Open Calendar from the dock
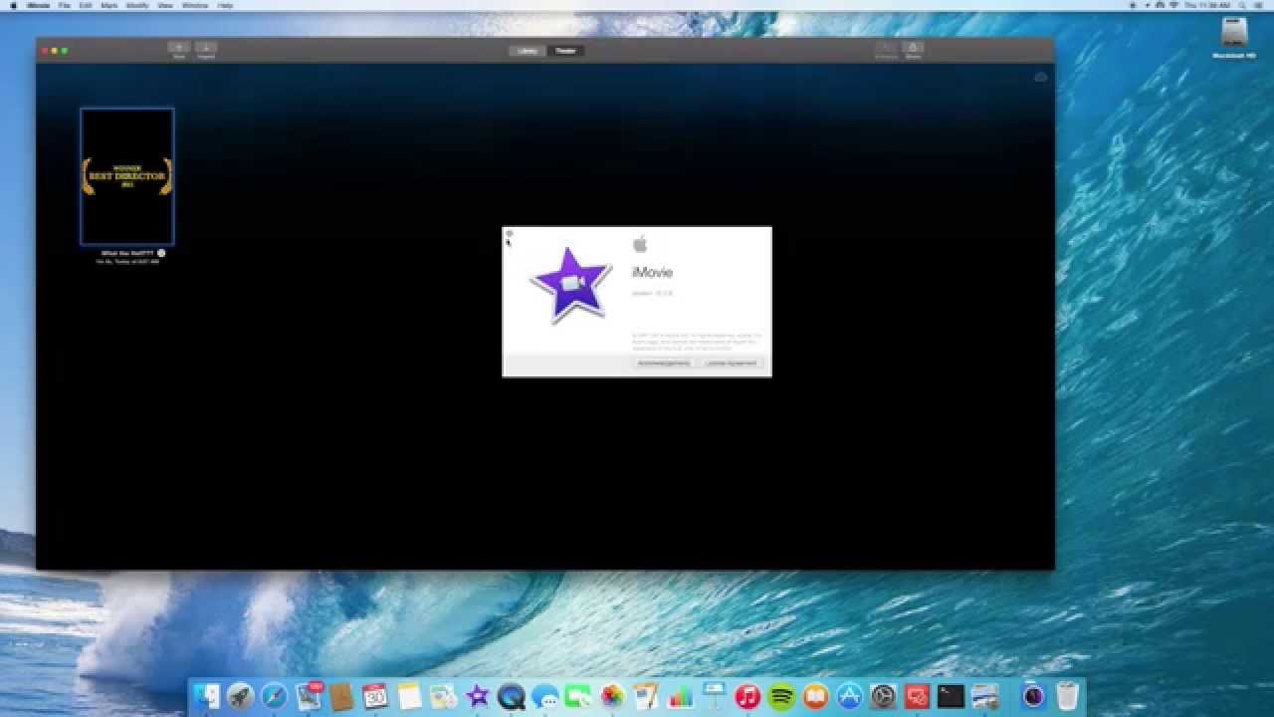 (x=375, y=696)
